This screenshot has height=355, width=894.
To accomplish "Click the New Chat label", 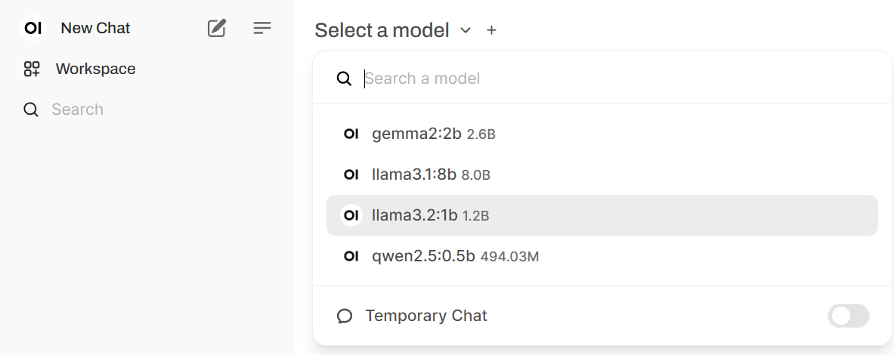I will point(95,29).
